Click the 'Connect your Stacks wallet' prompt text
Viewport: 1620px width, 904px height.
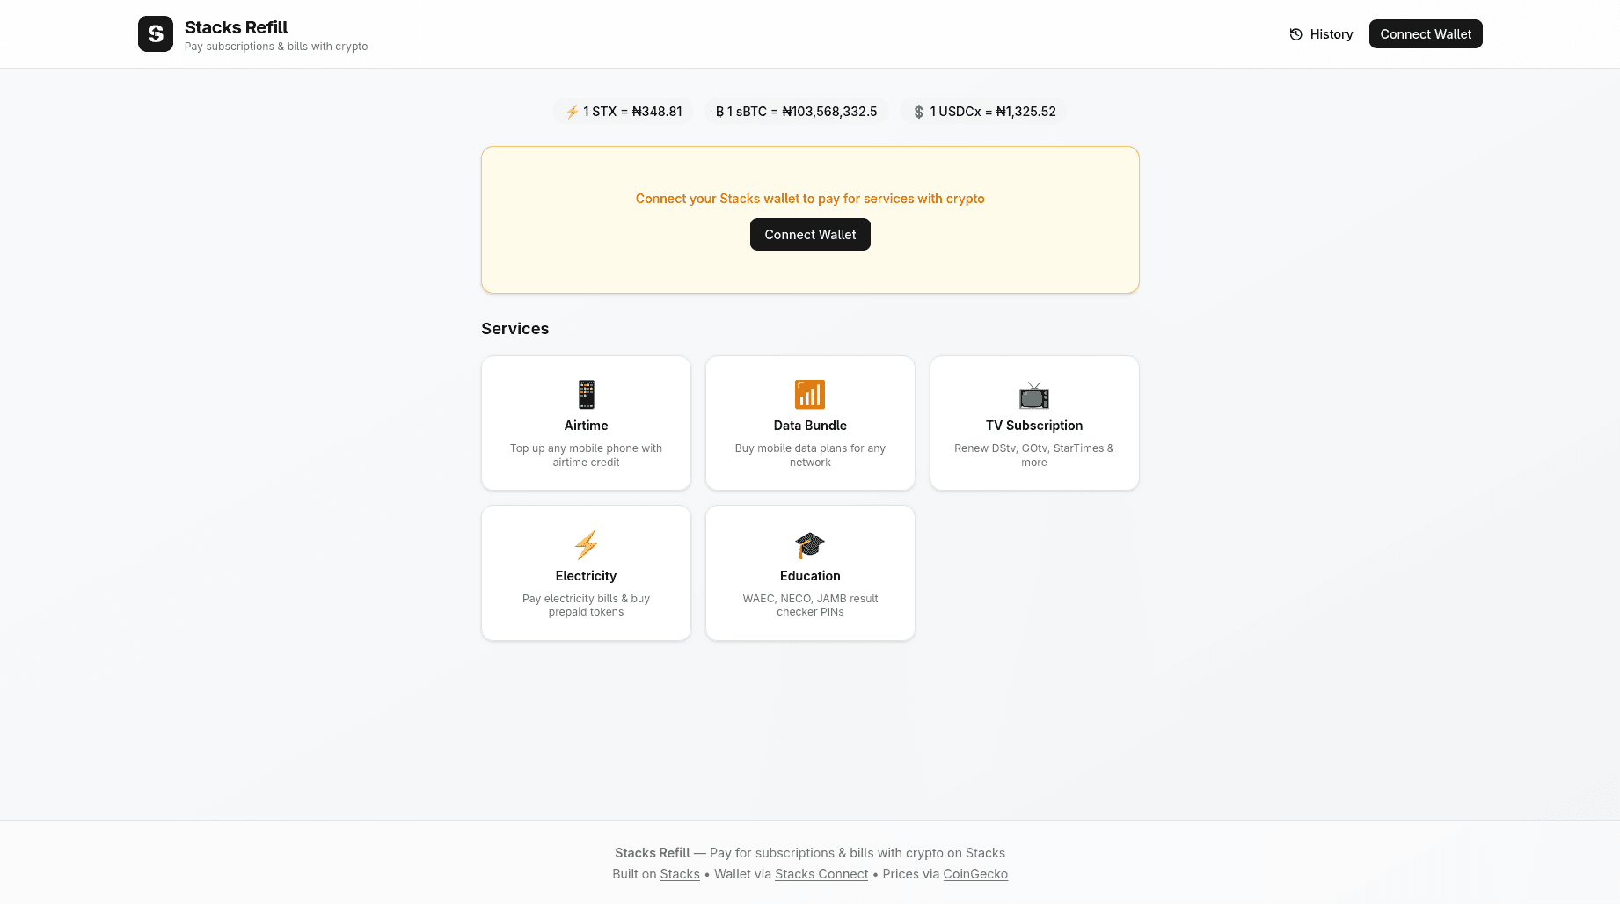(x=810, y=199)
